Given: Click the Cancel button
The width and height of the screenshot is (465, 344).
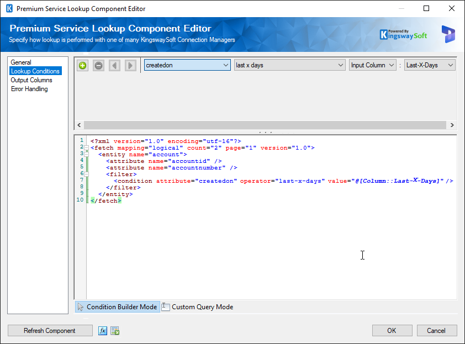Looking at the screenshot, I should [436, 331].
